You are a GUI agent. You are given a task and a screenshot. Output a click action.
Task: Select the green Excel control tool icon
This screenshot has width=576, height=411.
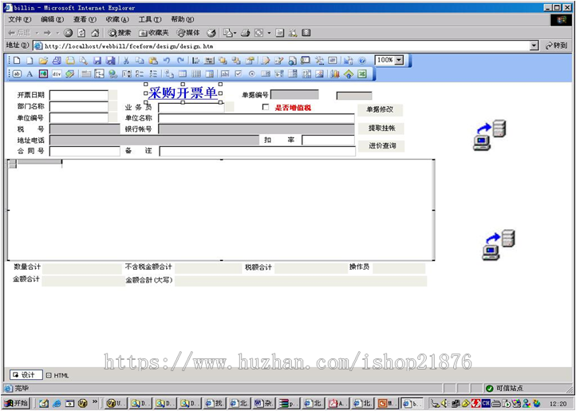click(x=362, y=74)
